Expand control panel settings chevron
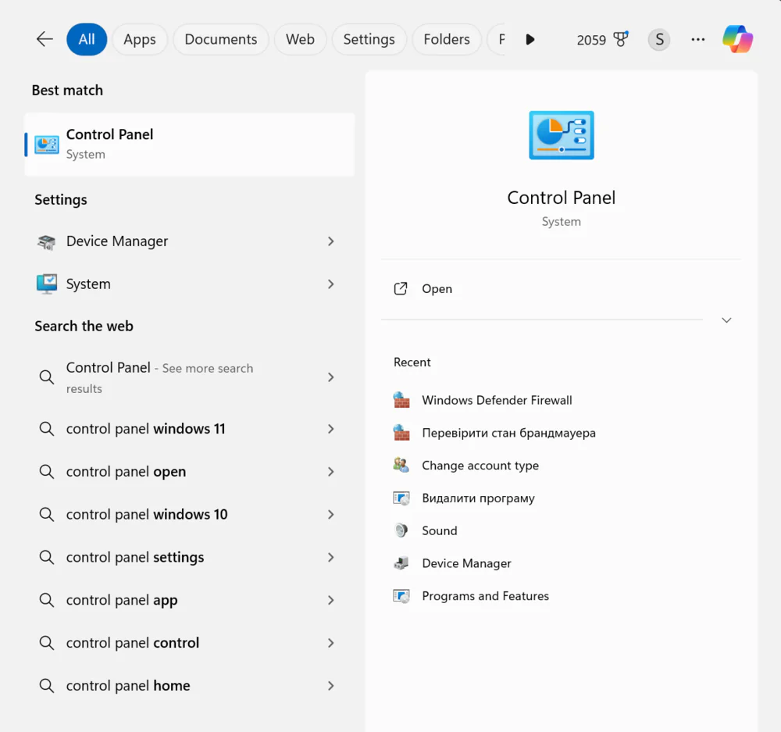This screenshot has width=781, height=732. tap(330, 558)
